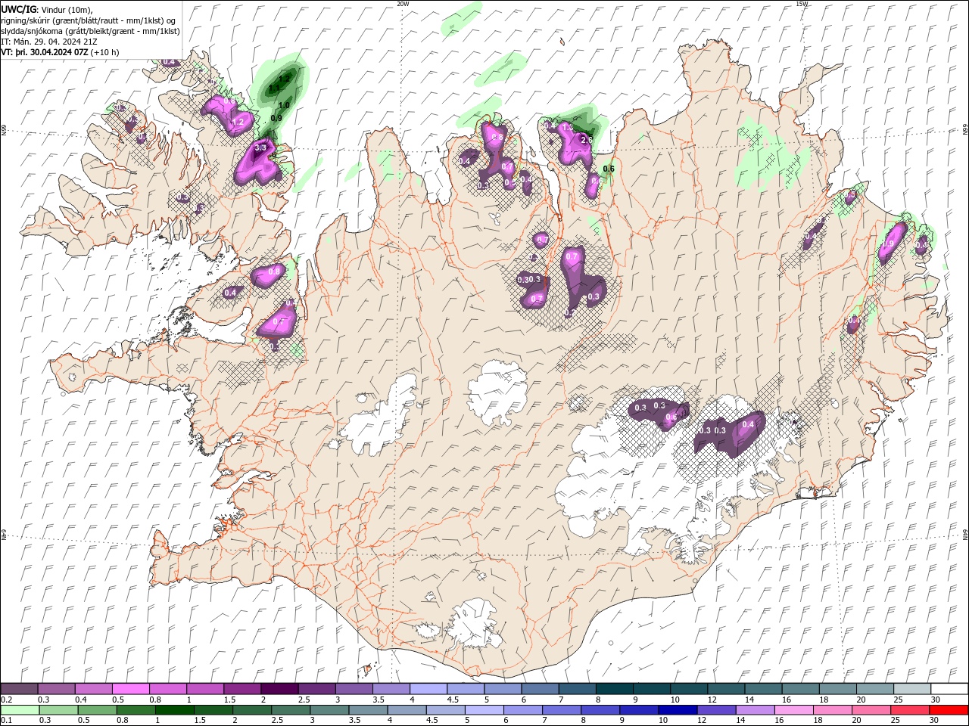Click the valid time line 'VT: þri. 30.04.2024 07Z (+10 h)'
Screen dimensions: 969x726
(60, 52)
